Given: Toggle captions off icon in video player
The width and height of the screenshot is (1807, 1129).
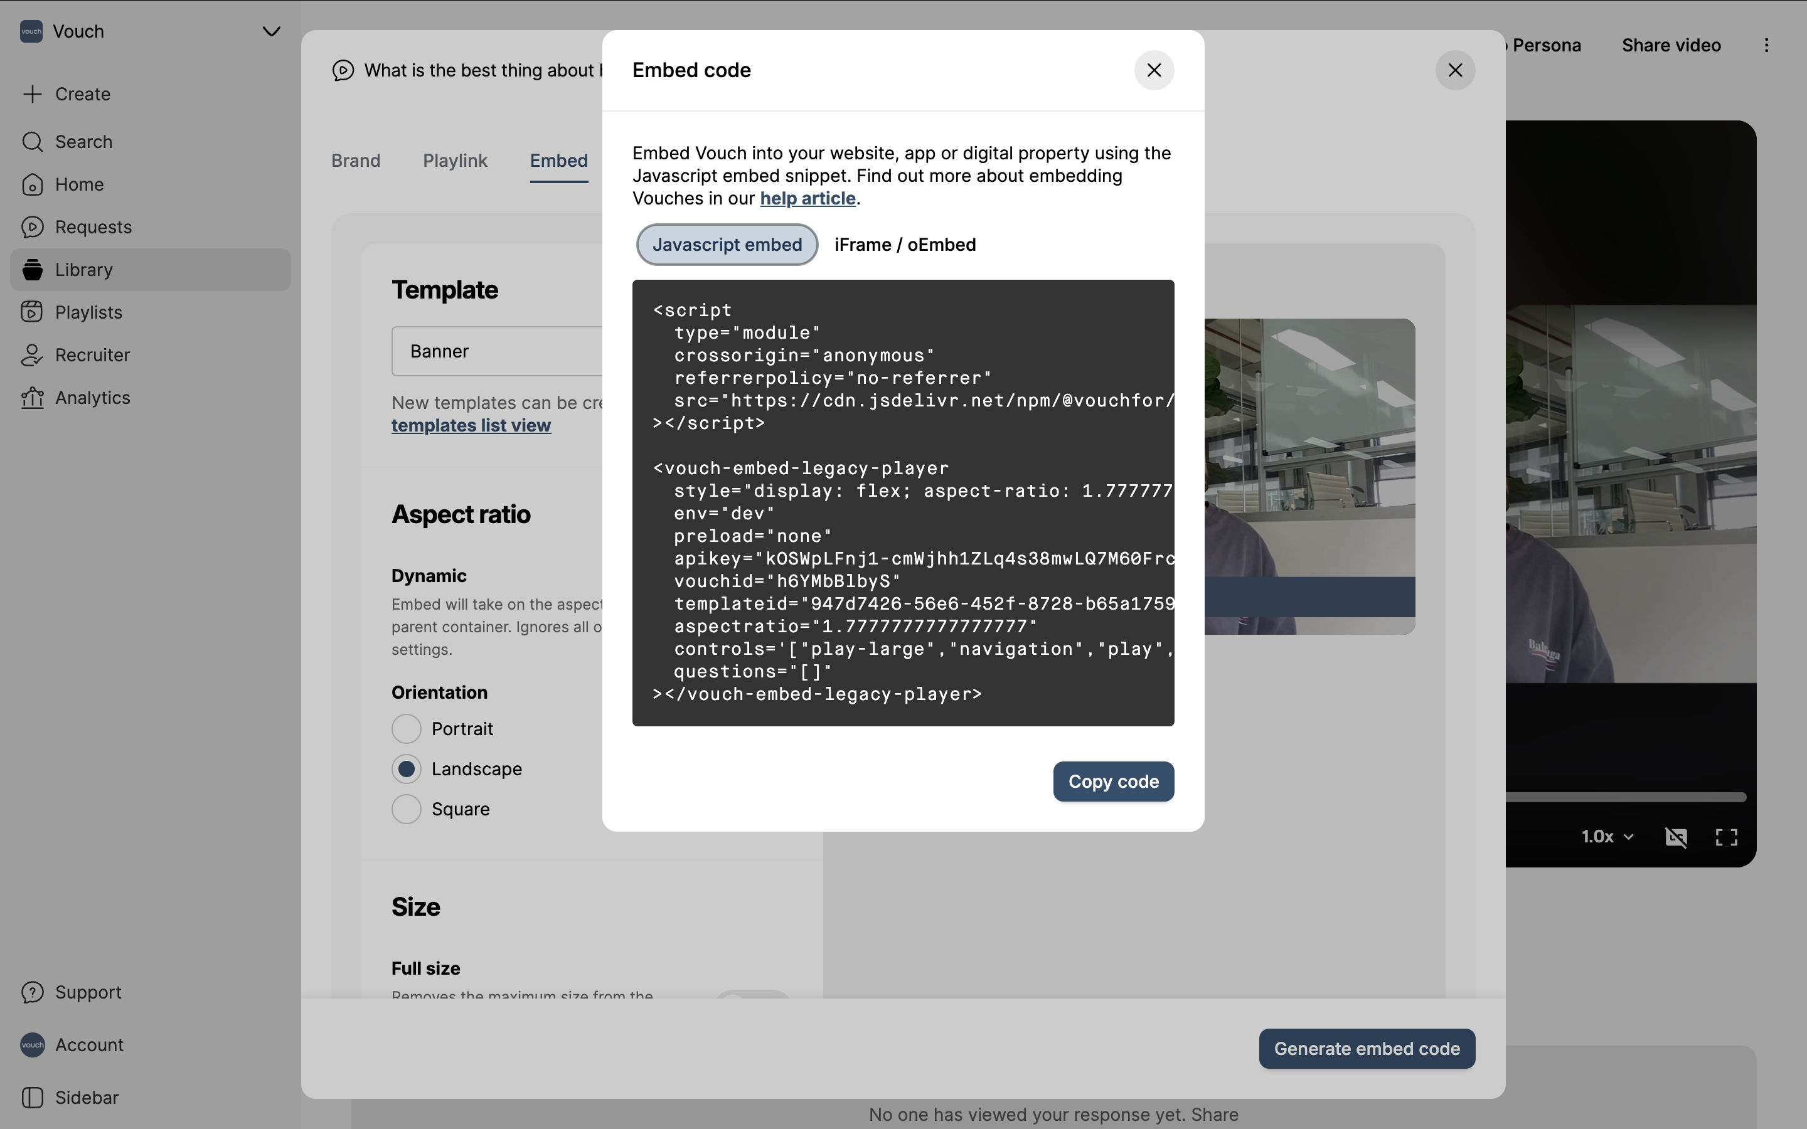Looking at the screenshot, I should [x=1676, y=837].
